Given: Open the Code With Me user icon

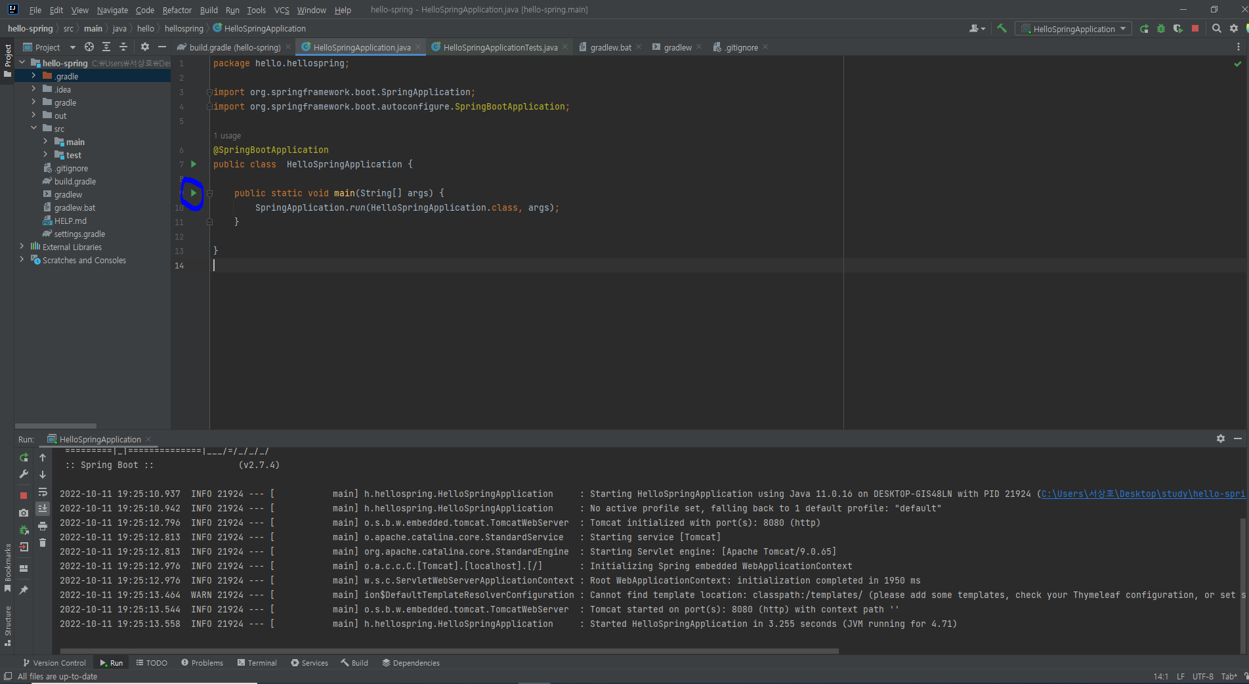Looking at the screenshot, I should tap(977, 28).
